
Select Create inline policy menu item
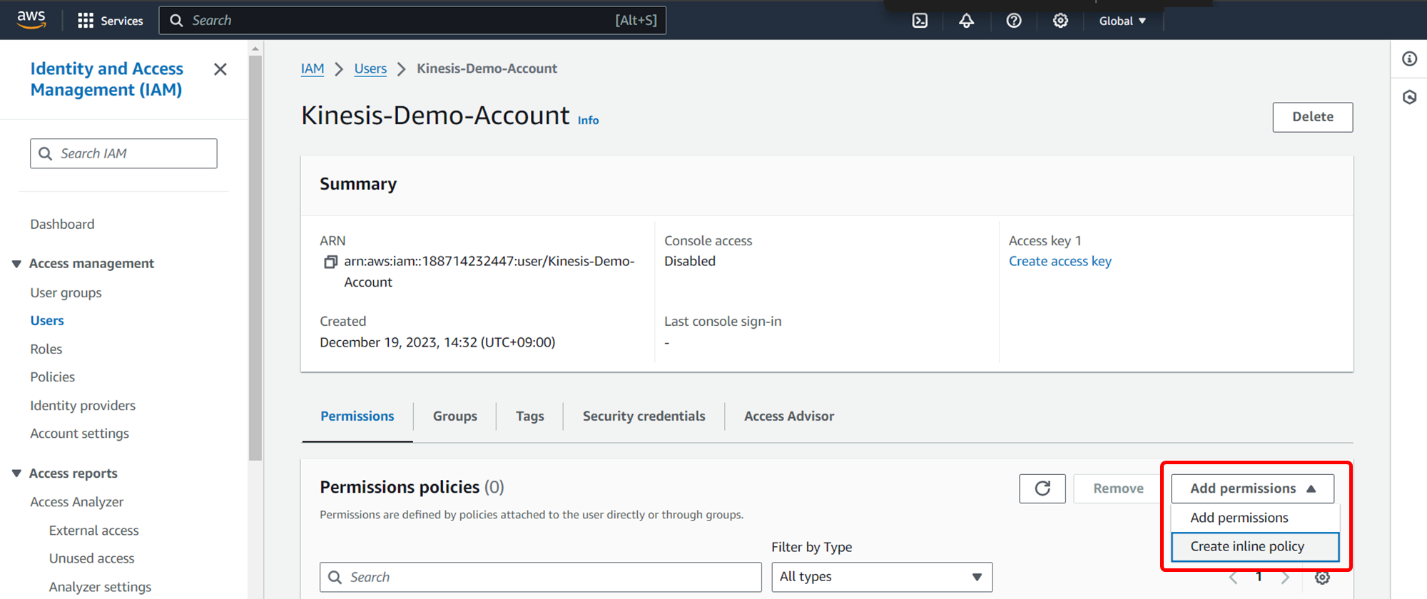(x=1255, y=547)
